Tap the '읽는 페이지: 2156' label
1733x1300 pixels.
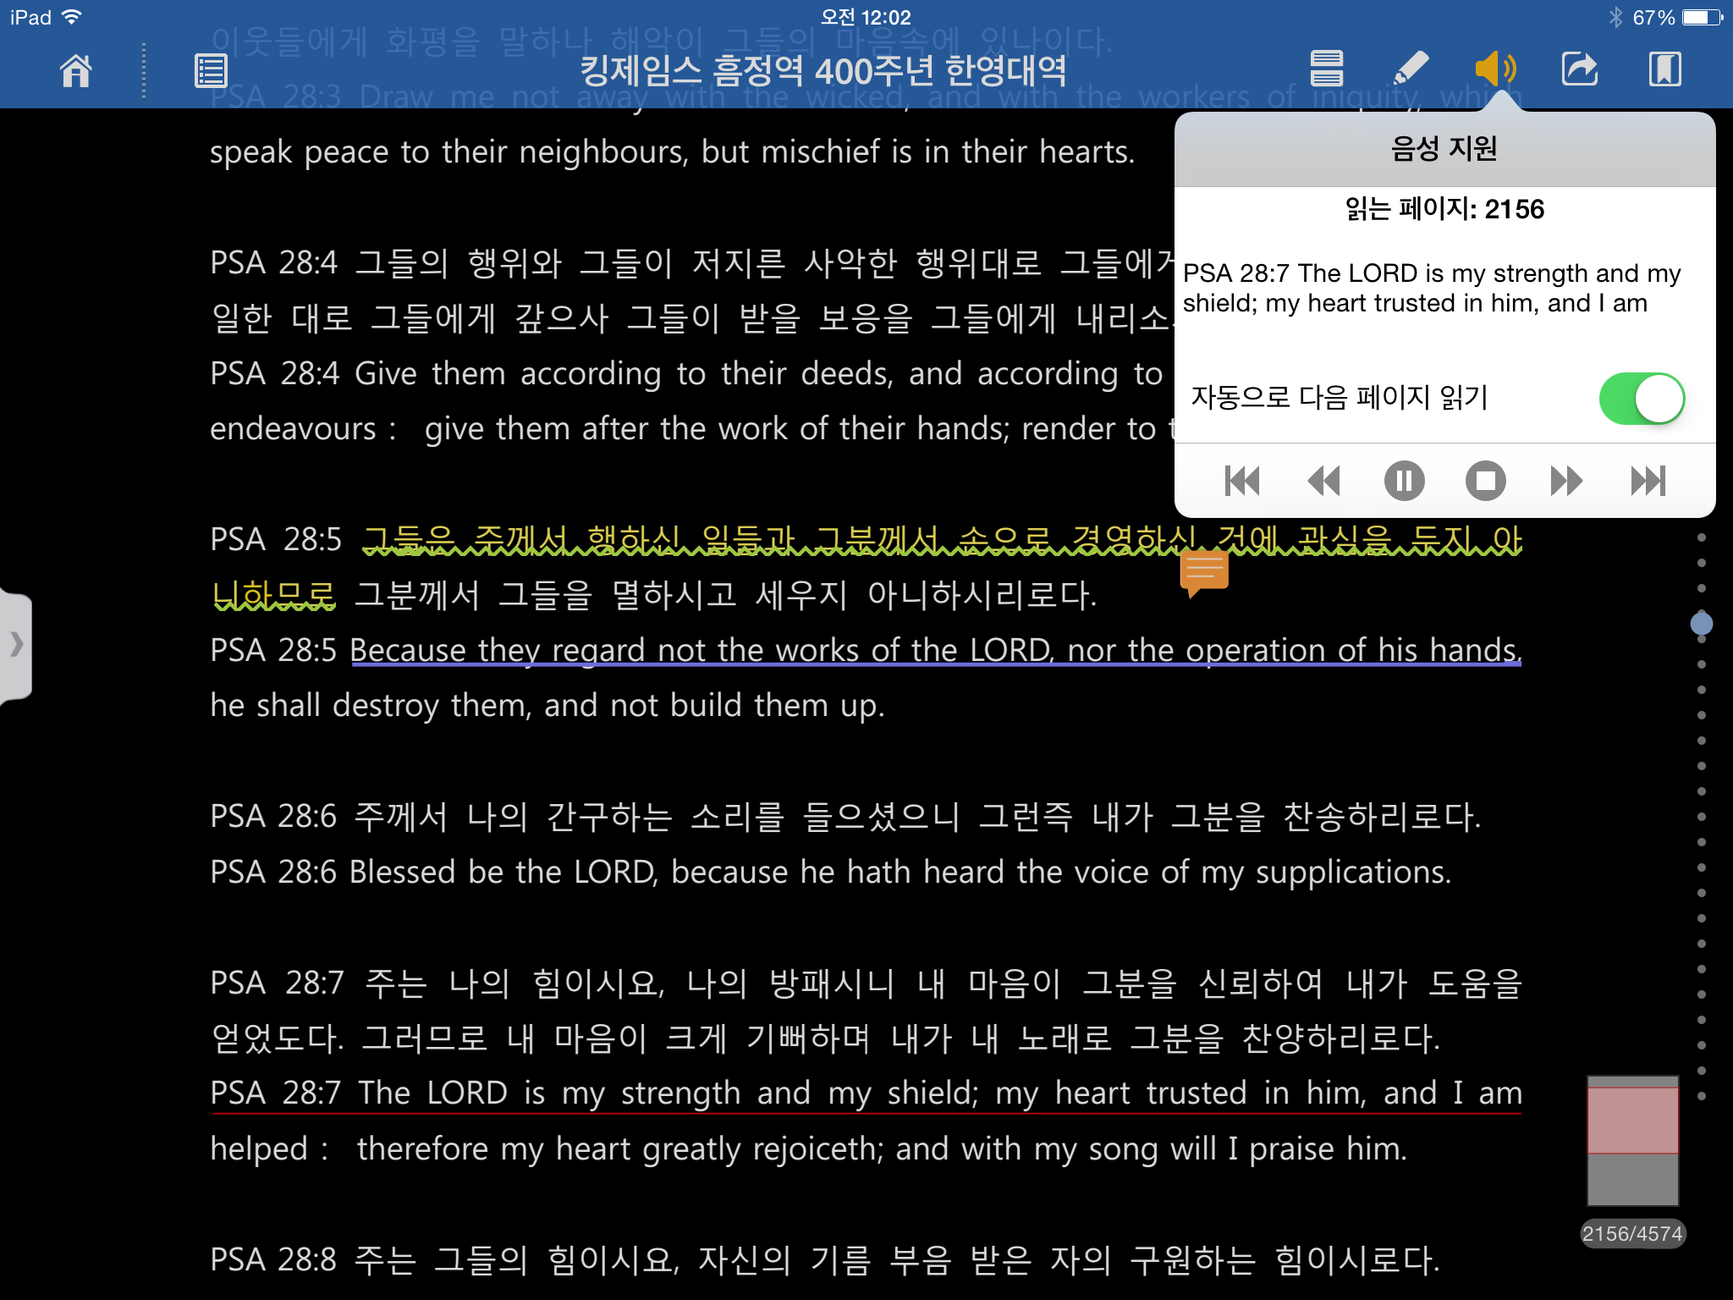tap(1444, 208)
